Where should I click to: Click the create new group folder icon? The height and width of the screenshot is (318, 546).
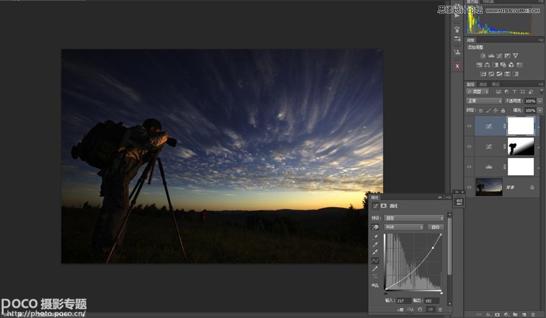tap(515, 314)
